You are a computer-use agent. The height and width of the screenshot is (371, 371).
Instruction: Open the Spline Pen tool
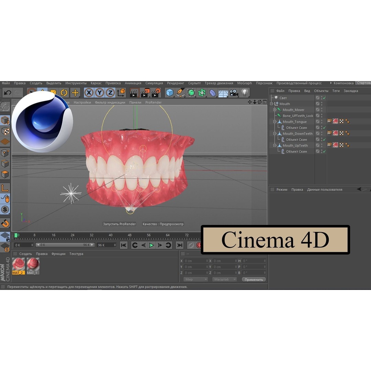(x=181, y=93)
